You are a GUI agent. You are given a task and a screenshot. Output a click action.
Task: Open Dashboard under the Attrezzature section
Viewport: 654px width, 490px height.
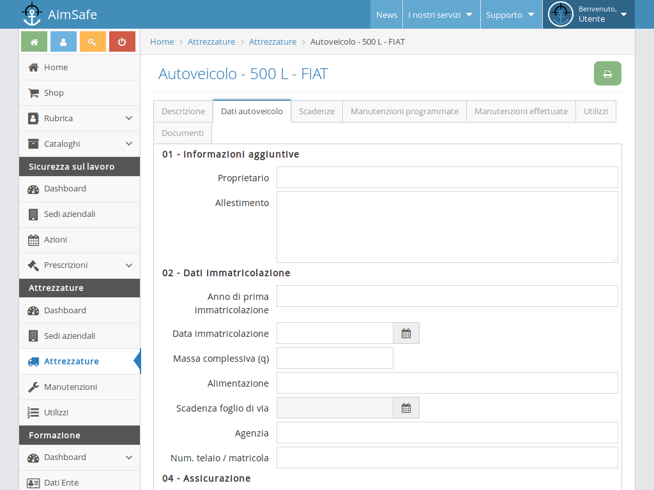point(80,311)
